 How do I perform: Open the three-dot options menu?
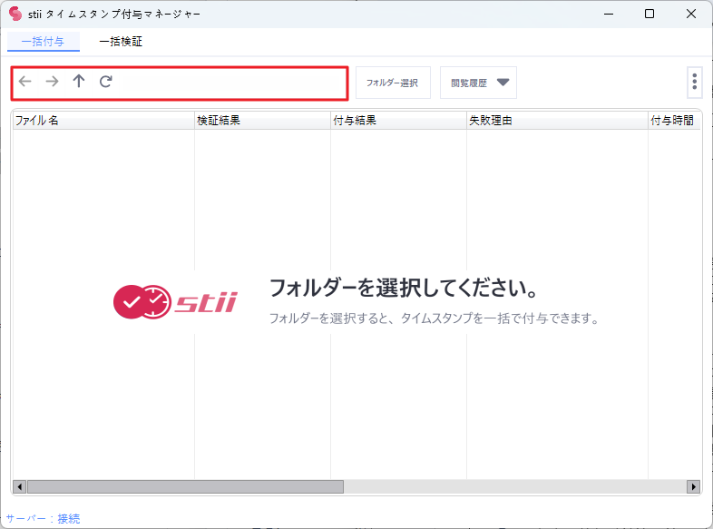coord(694,82)
